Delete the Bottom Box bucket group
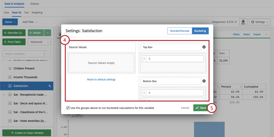 point(204,81)
